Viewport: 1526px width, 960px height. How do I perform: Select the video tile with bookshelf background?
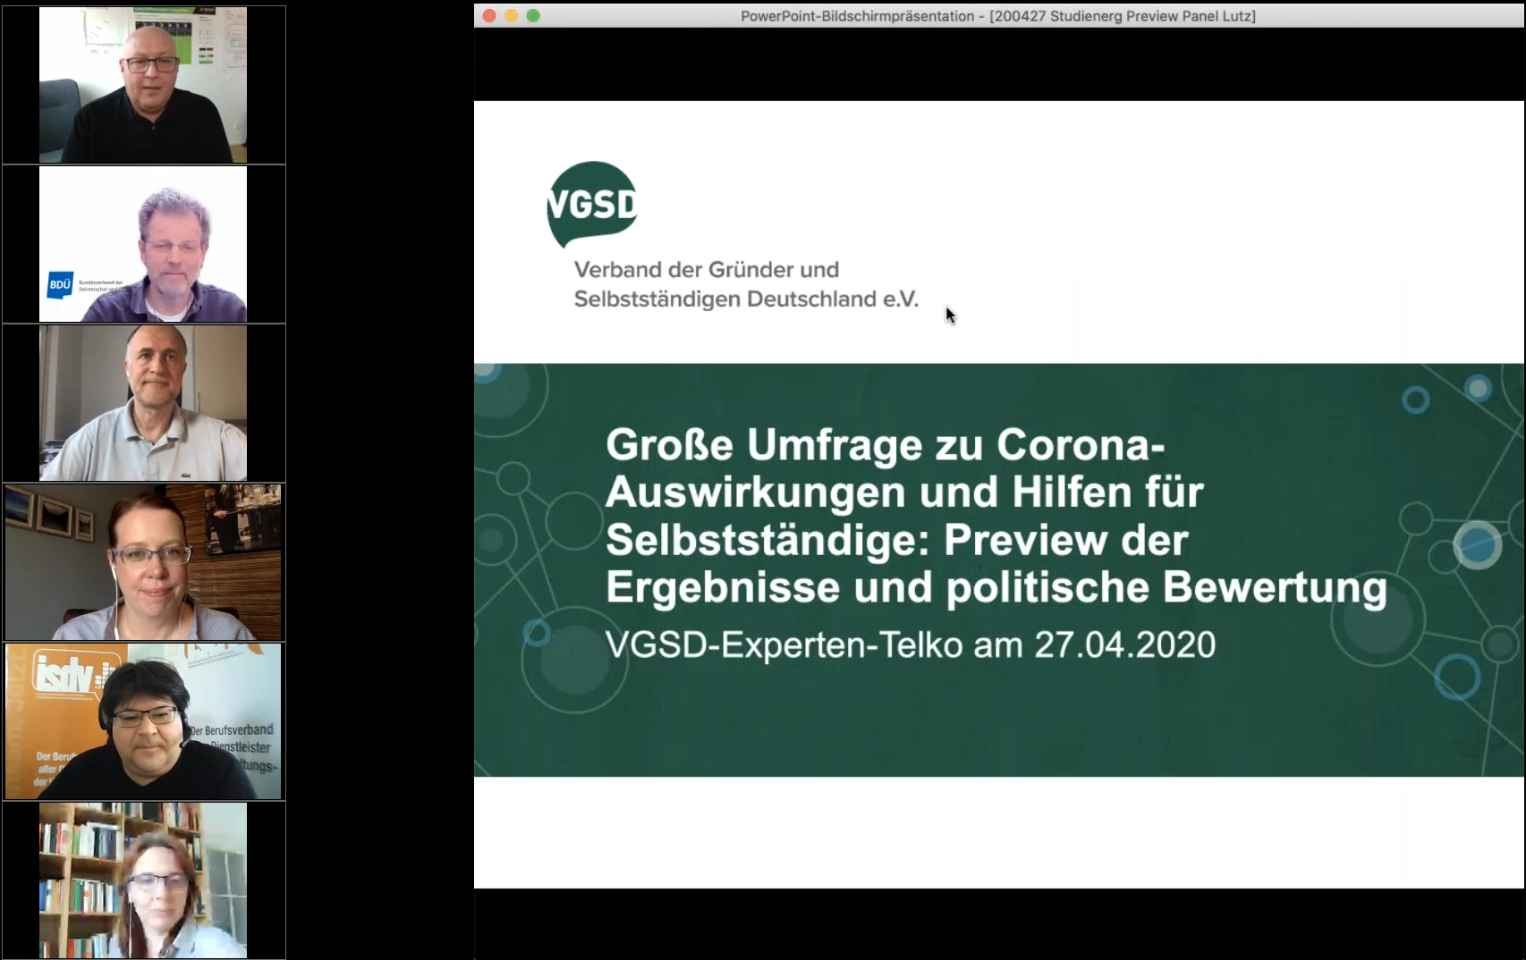pos(144,880)
